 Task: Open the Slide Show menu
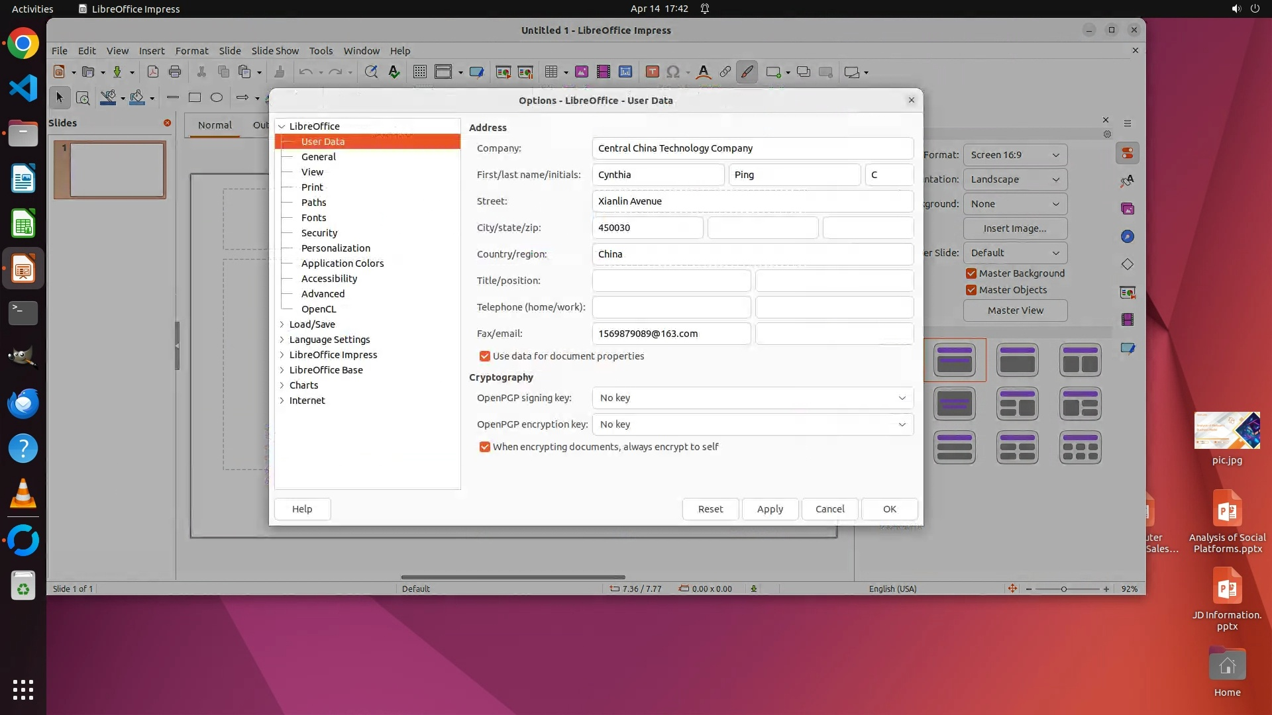275,51
